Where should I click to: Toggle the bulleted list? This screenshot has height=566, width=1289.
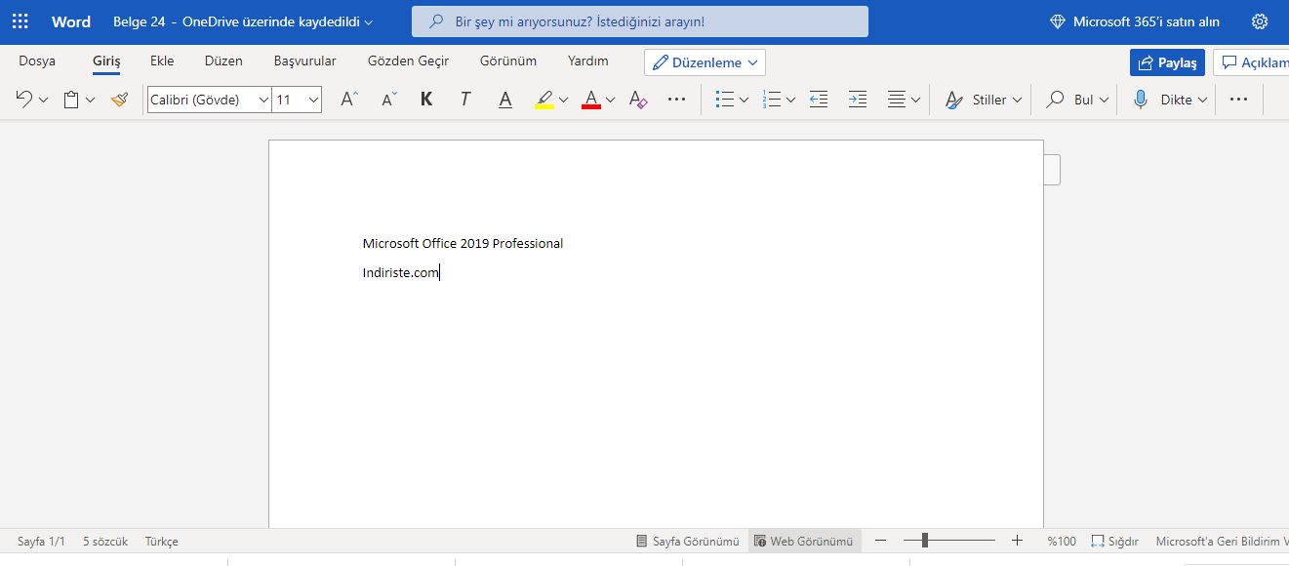[x=724, y=100]
